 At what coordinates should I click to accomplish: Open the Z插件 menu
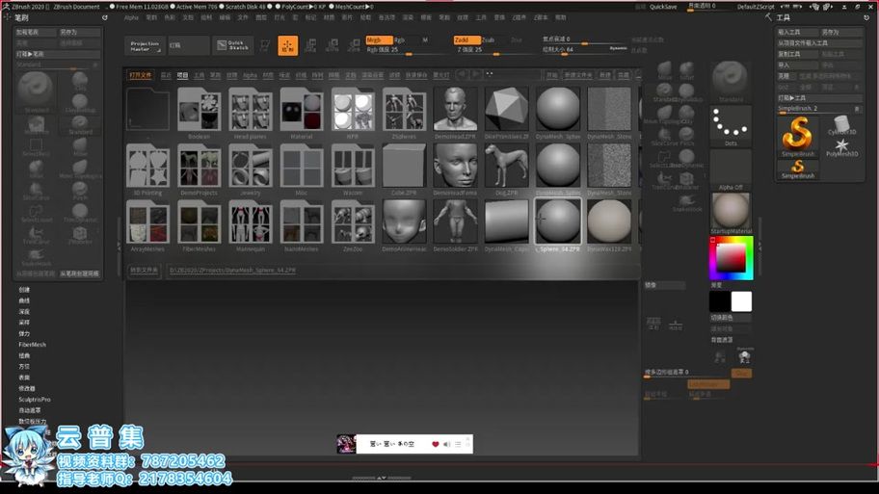(x=519, y=18)
